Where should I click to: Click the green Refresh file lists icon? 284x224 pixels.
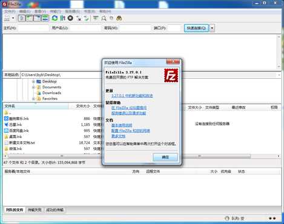click(x=54, y=18)
